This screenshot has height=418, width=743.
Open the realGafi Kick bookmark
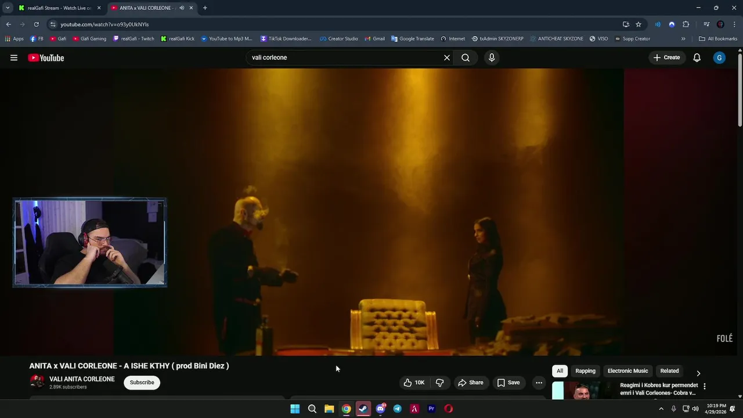click(x=178, y=39)
